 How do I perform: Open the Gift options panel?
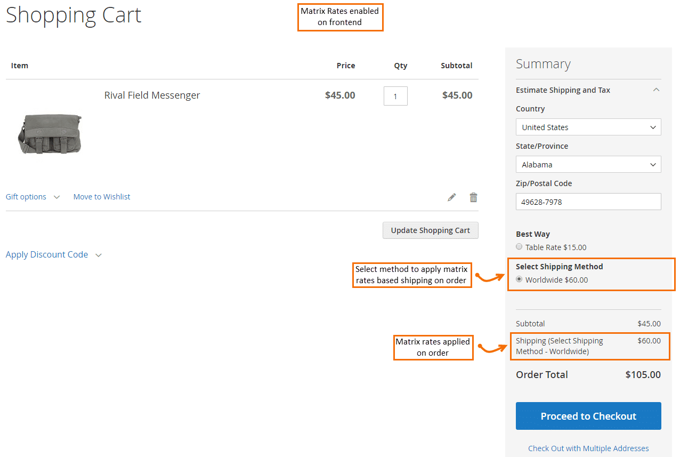coord(26,196)
